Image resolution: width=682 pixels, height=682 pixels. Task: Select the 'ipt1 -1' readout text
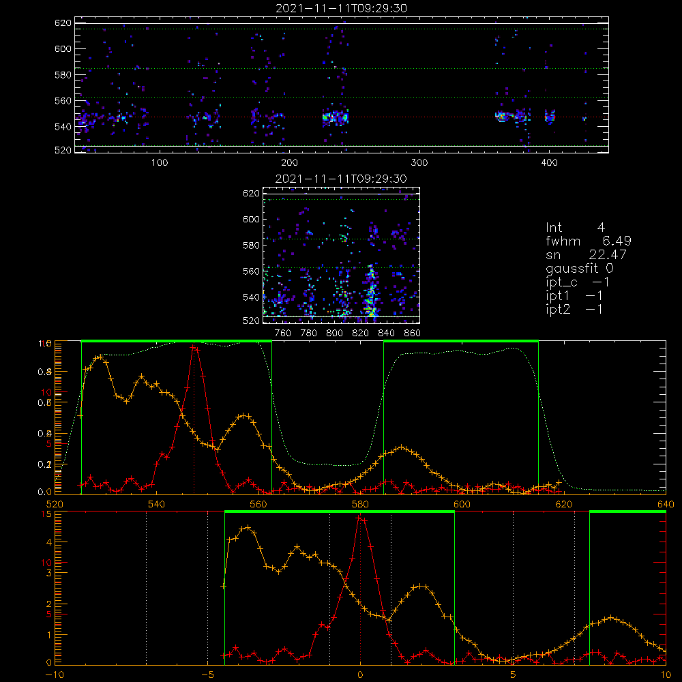click(x=574, y=296)
